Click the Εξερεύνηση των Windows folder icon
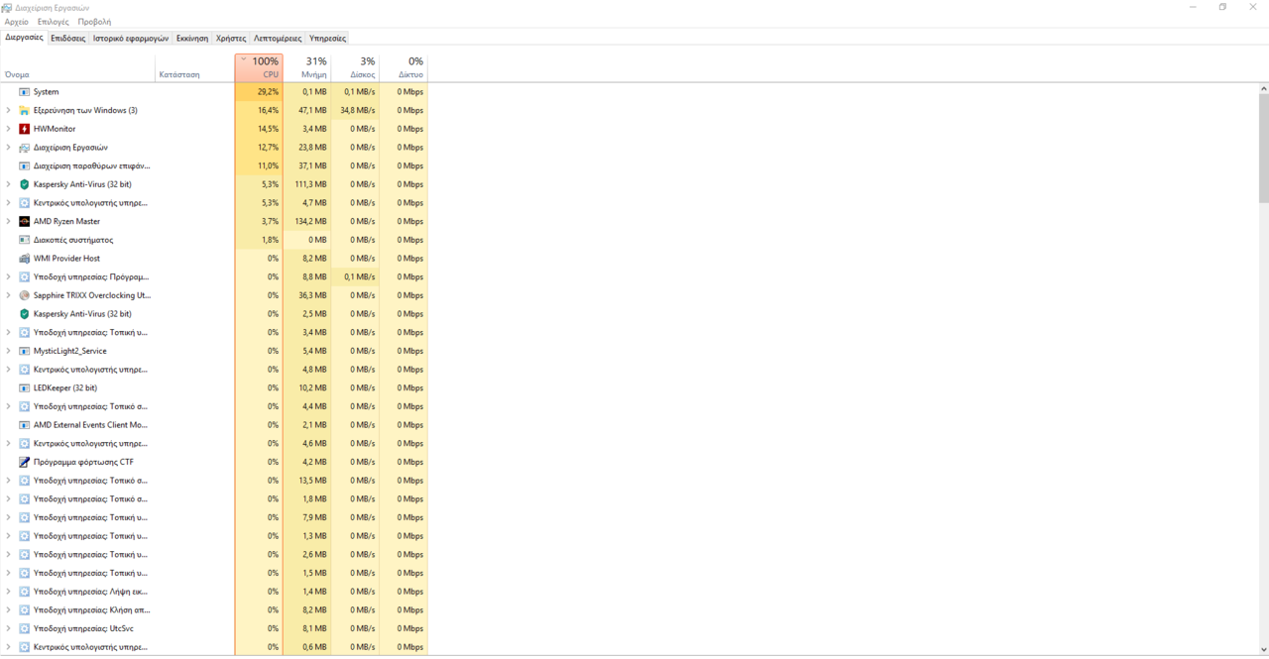1269x659 pixels. click(x=25, y=110)
